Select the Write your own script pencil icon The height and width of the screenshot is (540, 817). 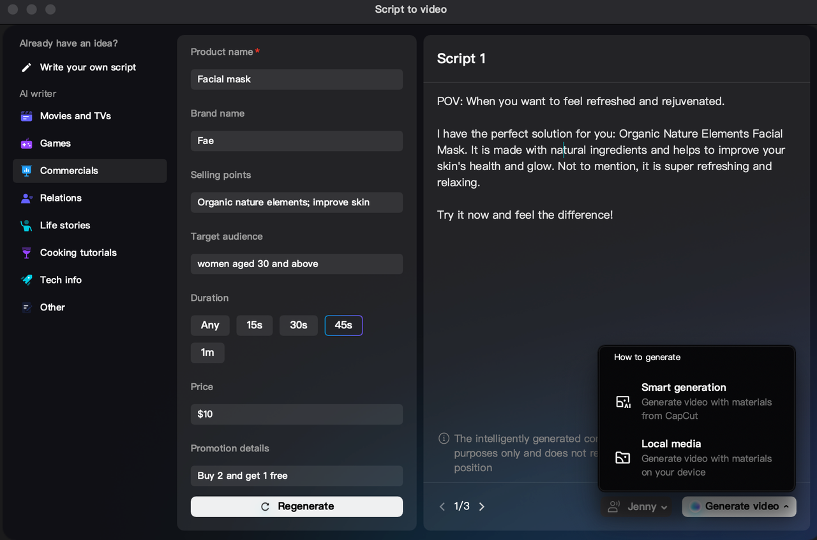[26, 67]
